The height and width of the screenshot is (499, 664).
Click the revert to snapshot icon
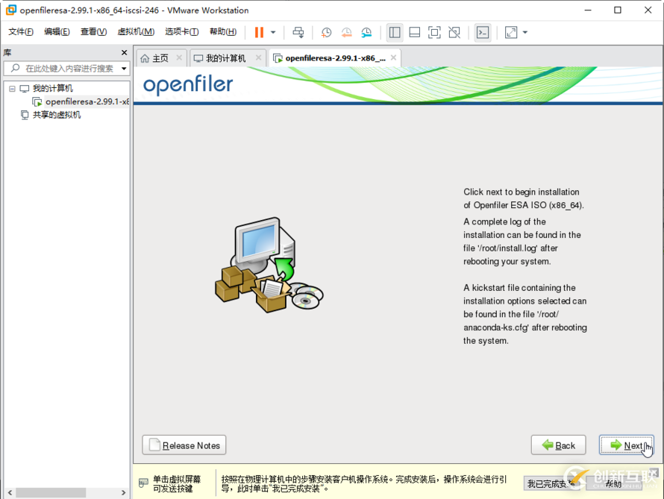[346, 32]
